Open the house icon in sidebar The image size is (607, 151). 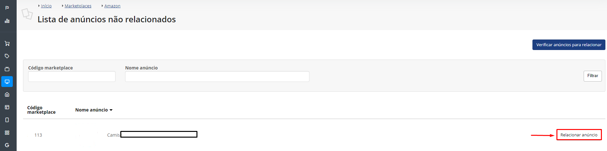[x=7, y=94]
